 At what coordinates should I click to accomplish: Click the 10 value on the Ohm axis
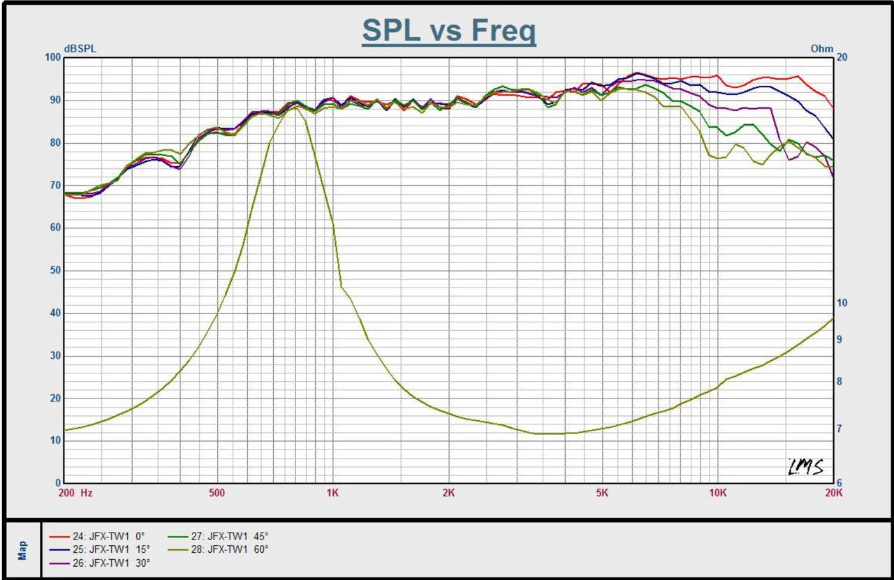coord(842,303)
